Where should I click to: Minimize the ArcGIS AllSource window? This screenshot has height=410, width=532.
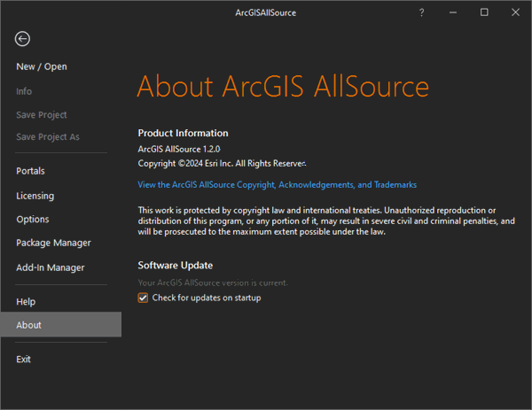(x=452, y=12)
